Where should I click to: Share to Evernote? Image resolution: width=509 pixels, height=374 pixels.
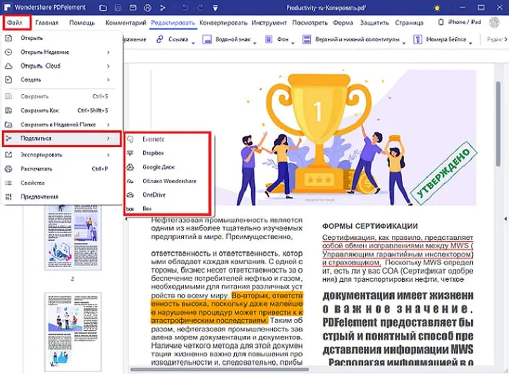[x=167, y=139]
